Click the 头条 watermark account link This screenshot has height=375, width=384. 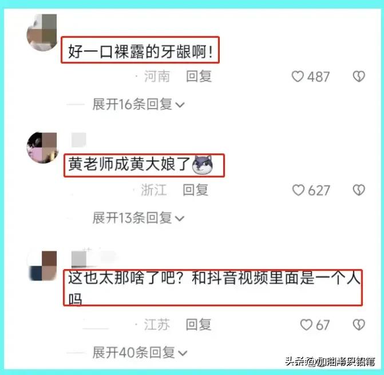[x=330, y=361]
